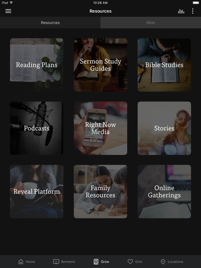
Task: Tap the battery indicator in status bar
Action: click(196, 3)
